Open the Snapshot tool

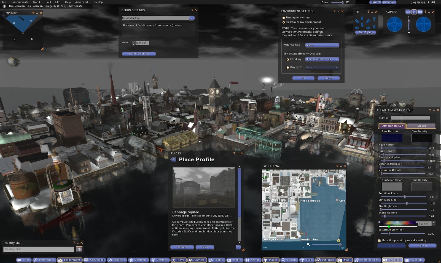click(392, 260)
